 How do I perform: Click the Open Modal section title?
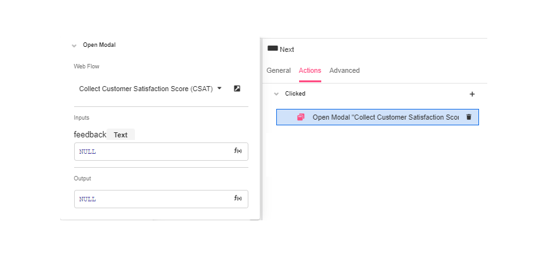[99, 45]
